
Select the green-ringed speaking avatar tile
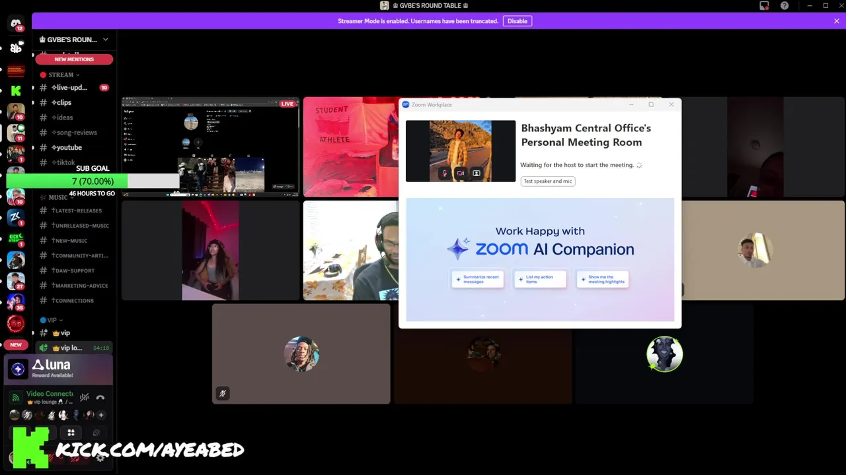coord(664,354)
